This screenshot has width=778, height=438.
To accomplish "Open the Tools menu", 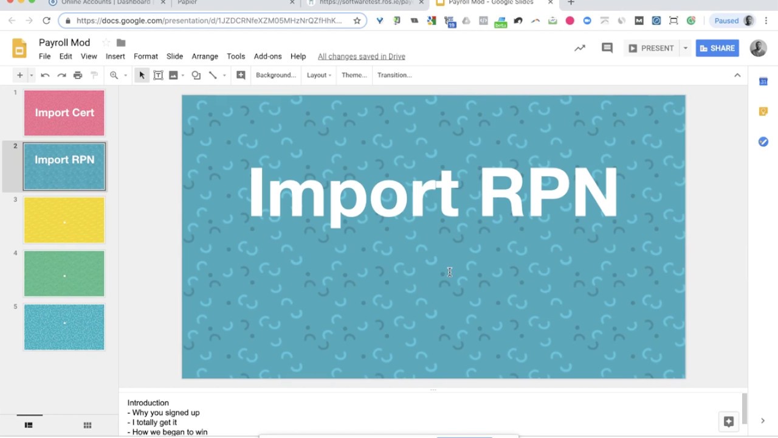I will (x=236, y=56).
